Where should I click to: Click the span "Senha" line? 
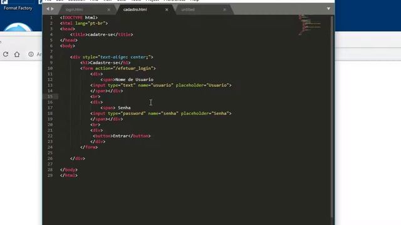(x=115, y=107)
